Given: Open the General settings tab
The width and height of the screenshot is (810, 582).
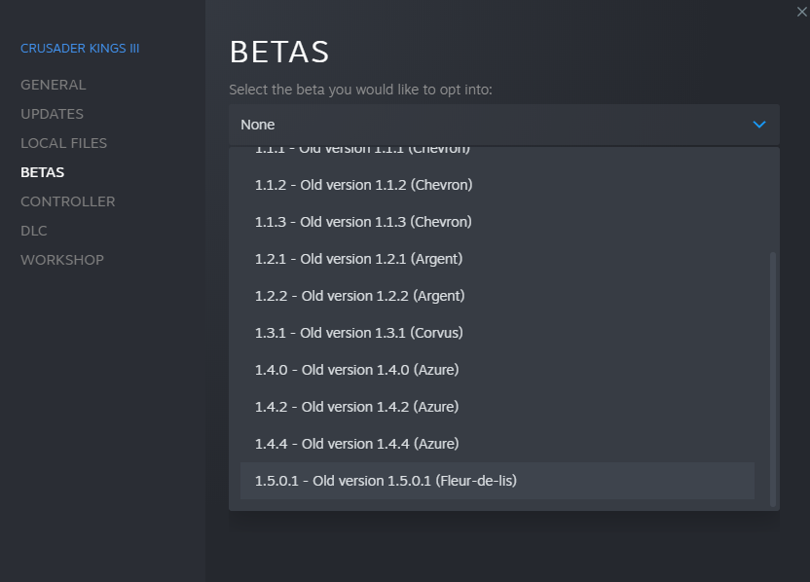Looking at the screenshot, I should coord(54,85).
